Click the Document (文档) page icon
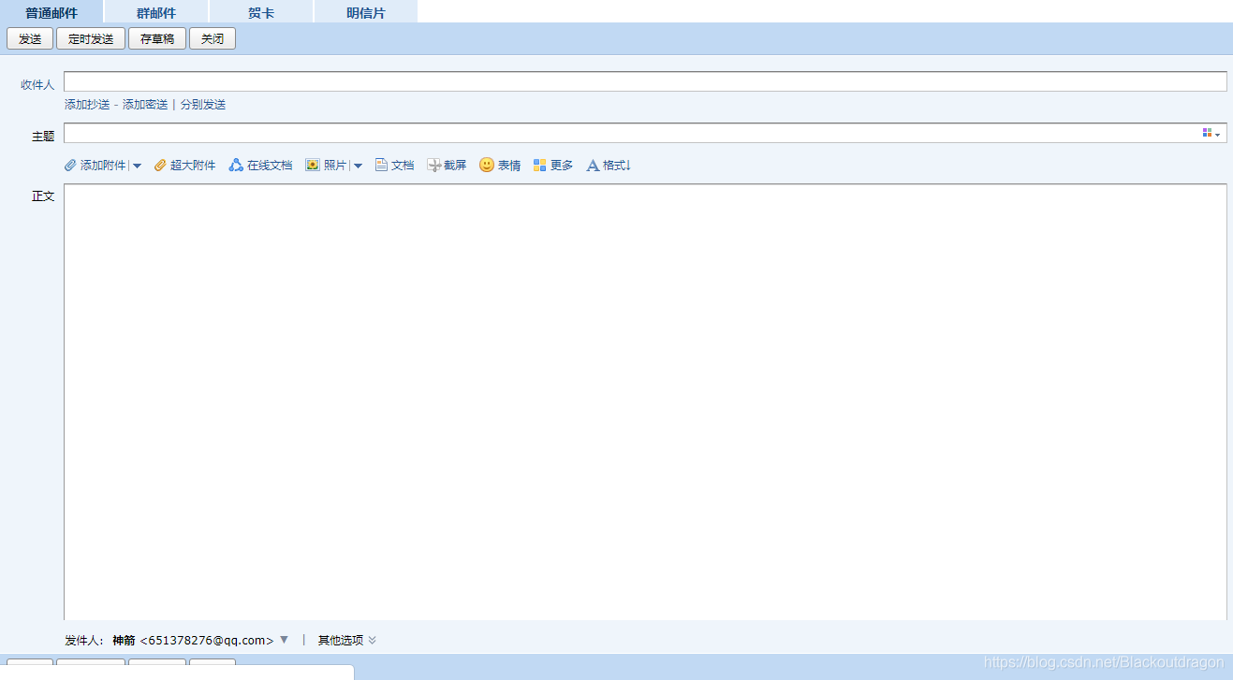The width and height of the screenshot is (1233, 680). click(x=381, y=166)
